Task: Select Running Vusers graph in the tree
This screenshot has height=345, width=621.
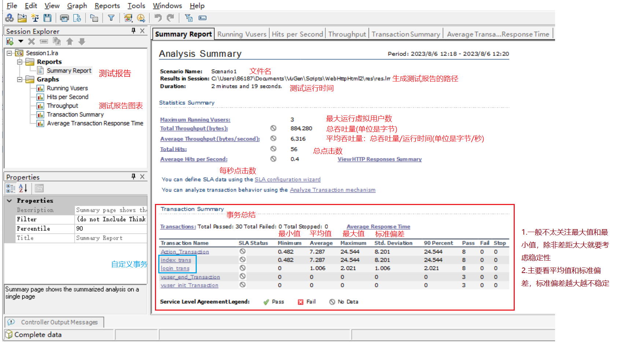Action: (67, 88)
